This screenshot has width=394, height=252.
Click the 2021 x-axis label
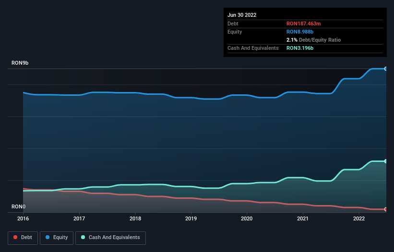tap(303, 218)
